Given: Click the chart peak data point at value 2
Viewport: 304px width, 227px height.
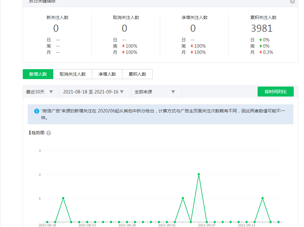Looking at the screenshot, I should click(x=199, y=174).
